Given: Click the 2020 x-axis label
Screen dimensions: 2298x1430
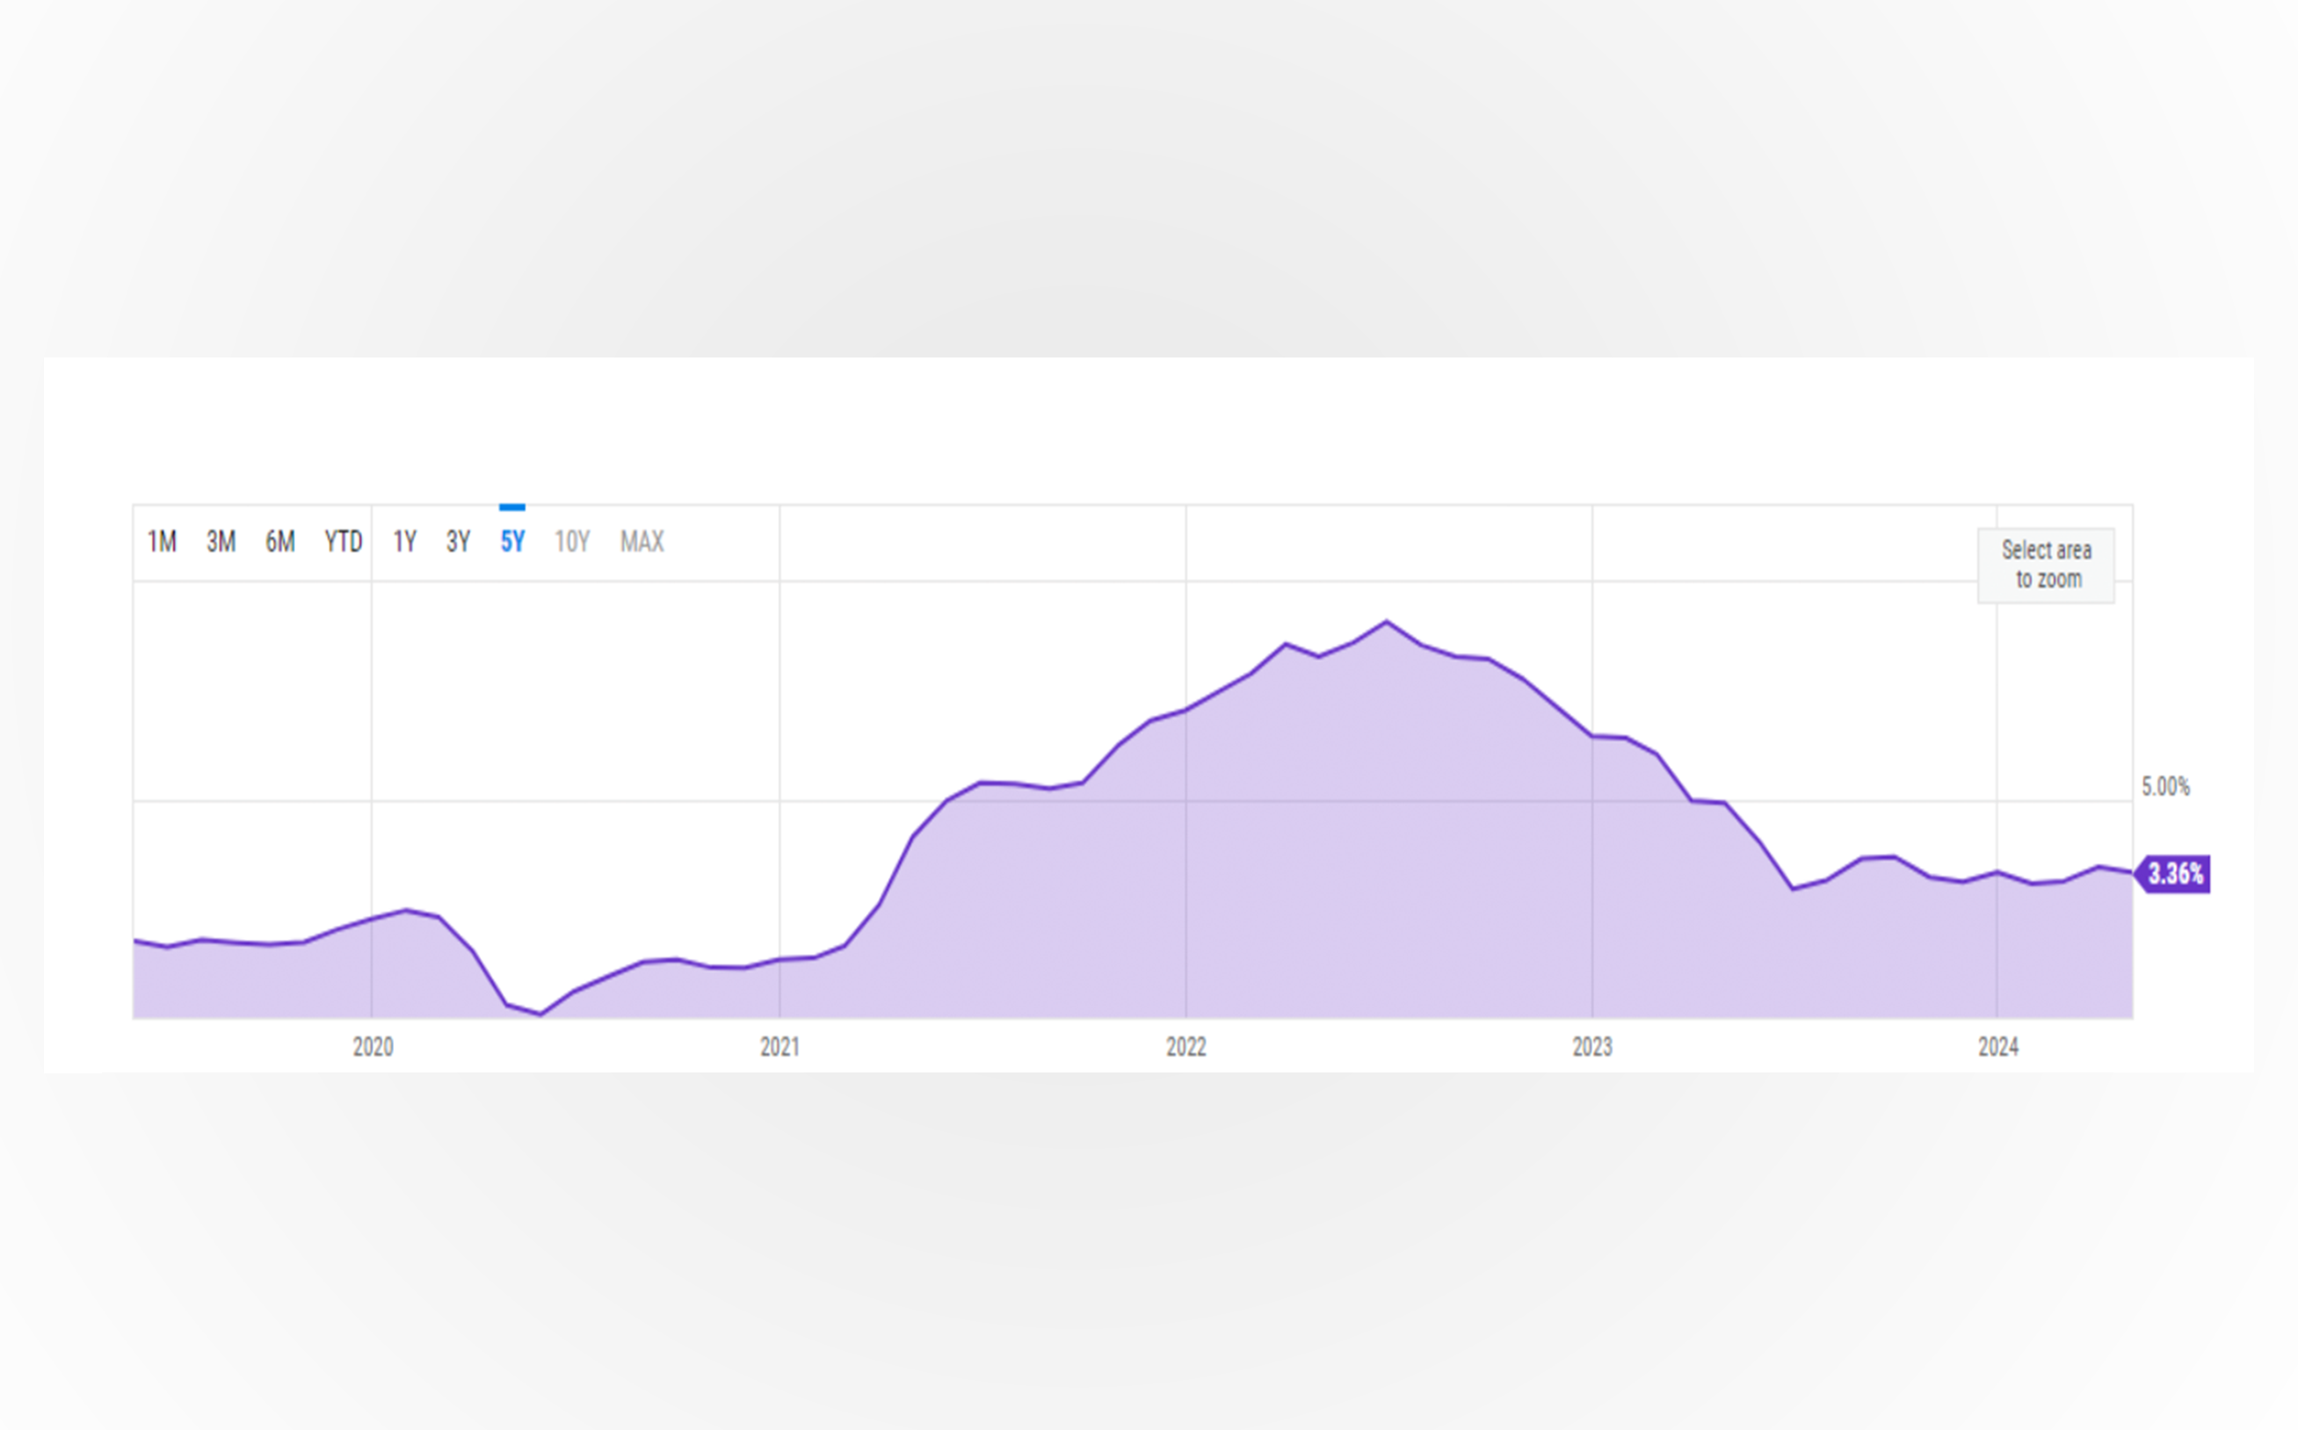Looking at the screenshot, I should click(x=373, y=1047).
